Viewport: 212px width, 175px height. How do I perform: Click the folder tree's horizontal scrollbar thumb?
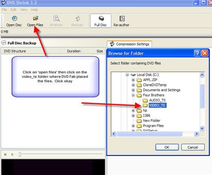[x=150, y=134]
